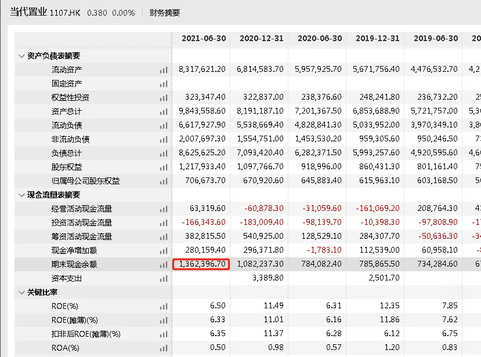The height and width of the screenshot is (357, 481).
Task: Show trend chart for 负债总计 row
Action: [164, 153]
